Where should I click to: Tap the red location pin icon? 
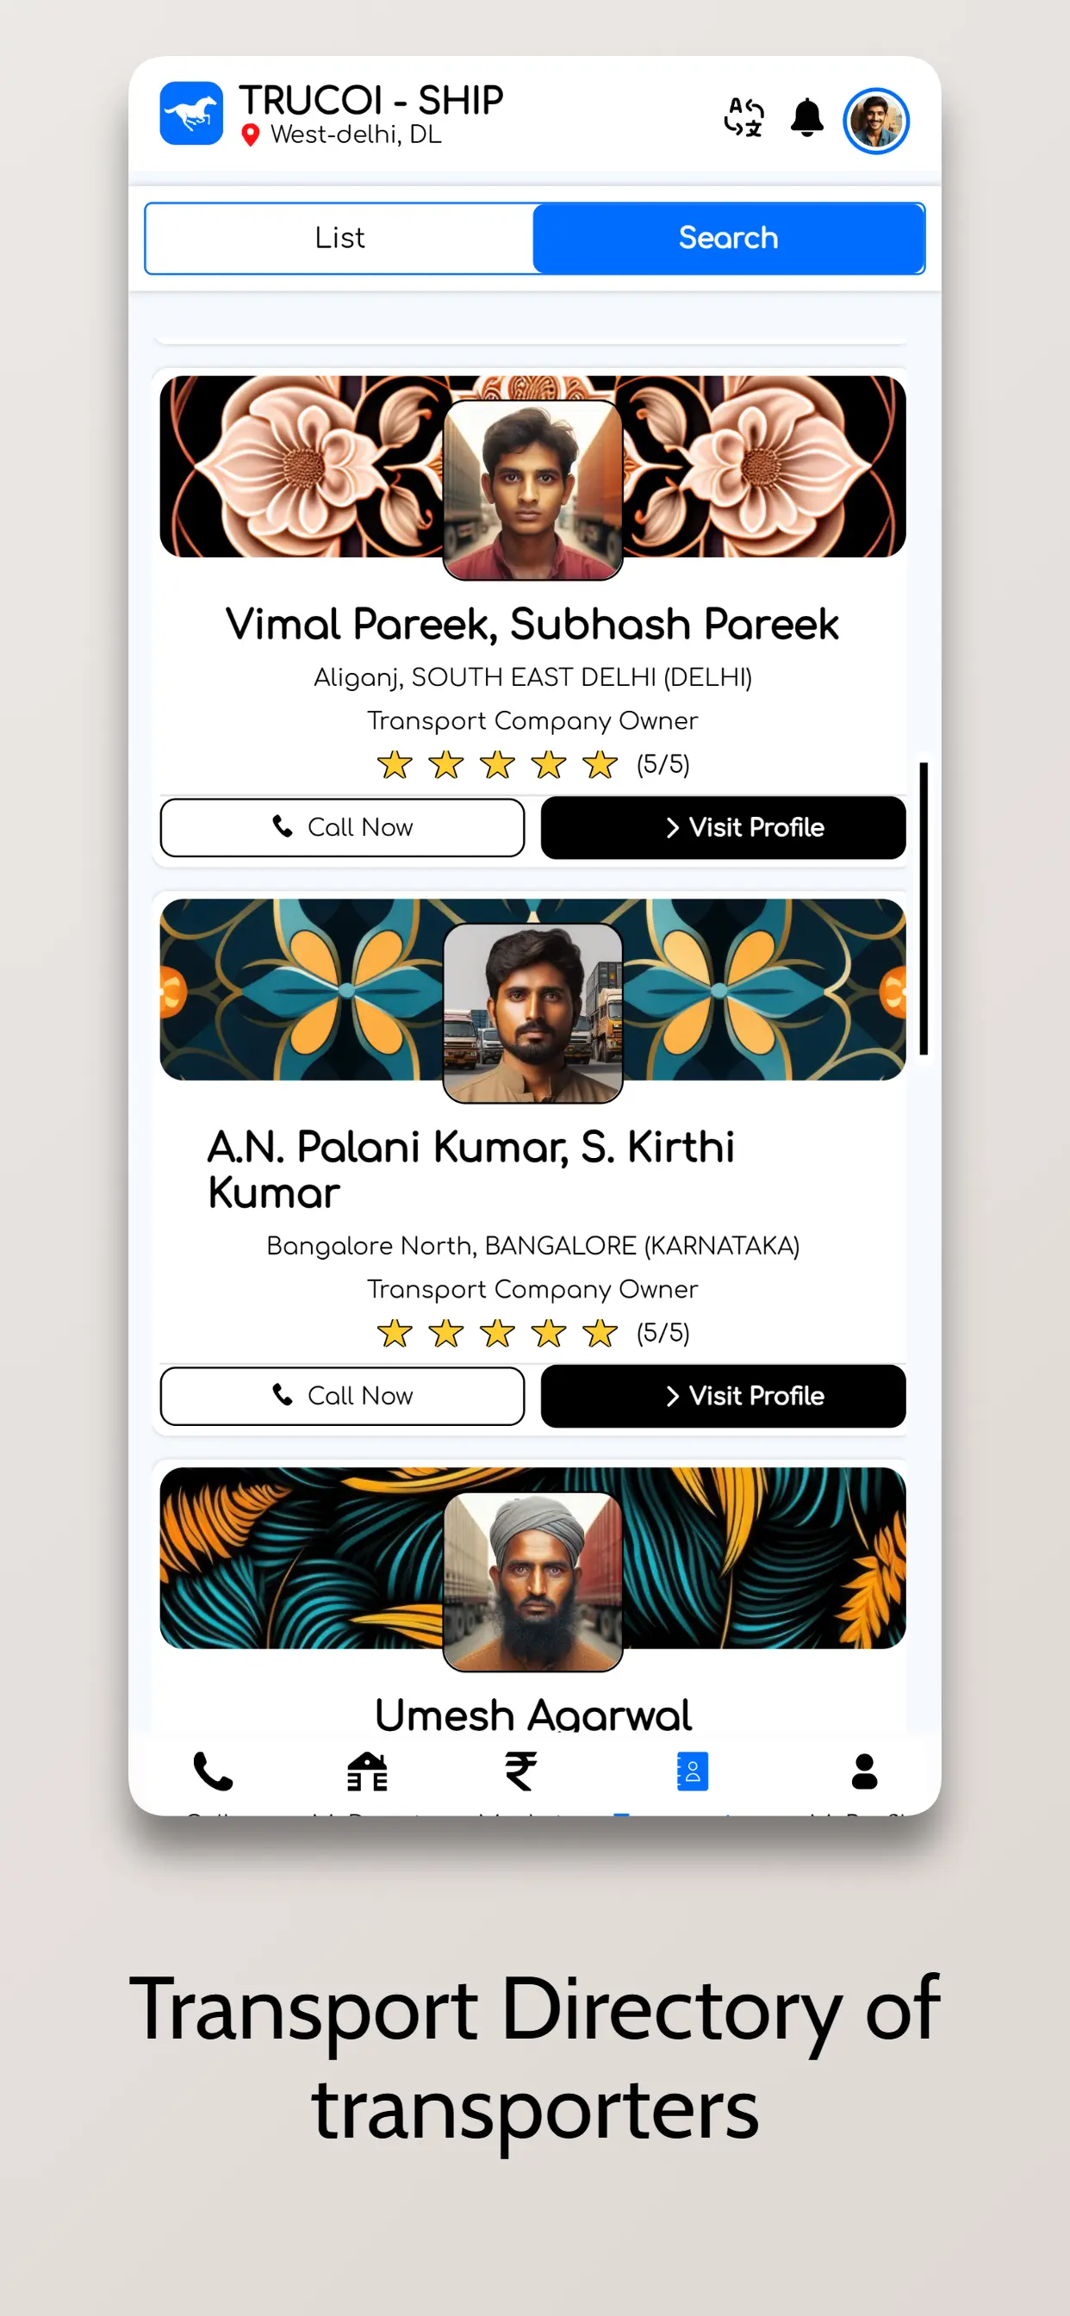251,135
